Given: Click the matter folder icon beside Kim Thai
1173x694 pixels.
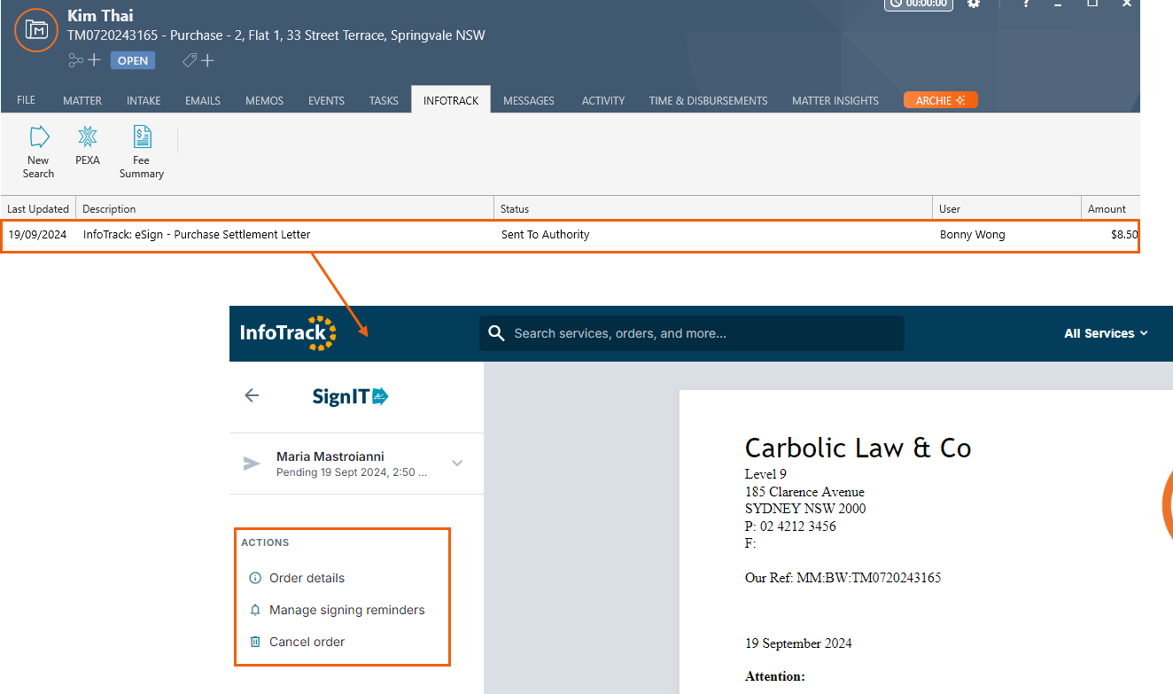Looking at the screenshot, I should (36, 30).
